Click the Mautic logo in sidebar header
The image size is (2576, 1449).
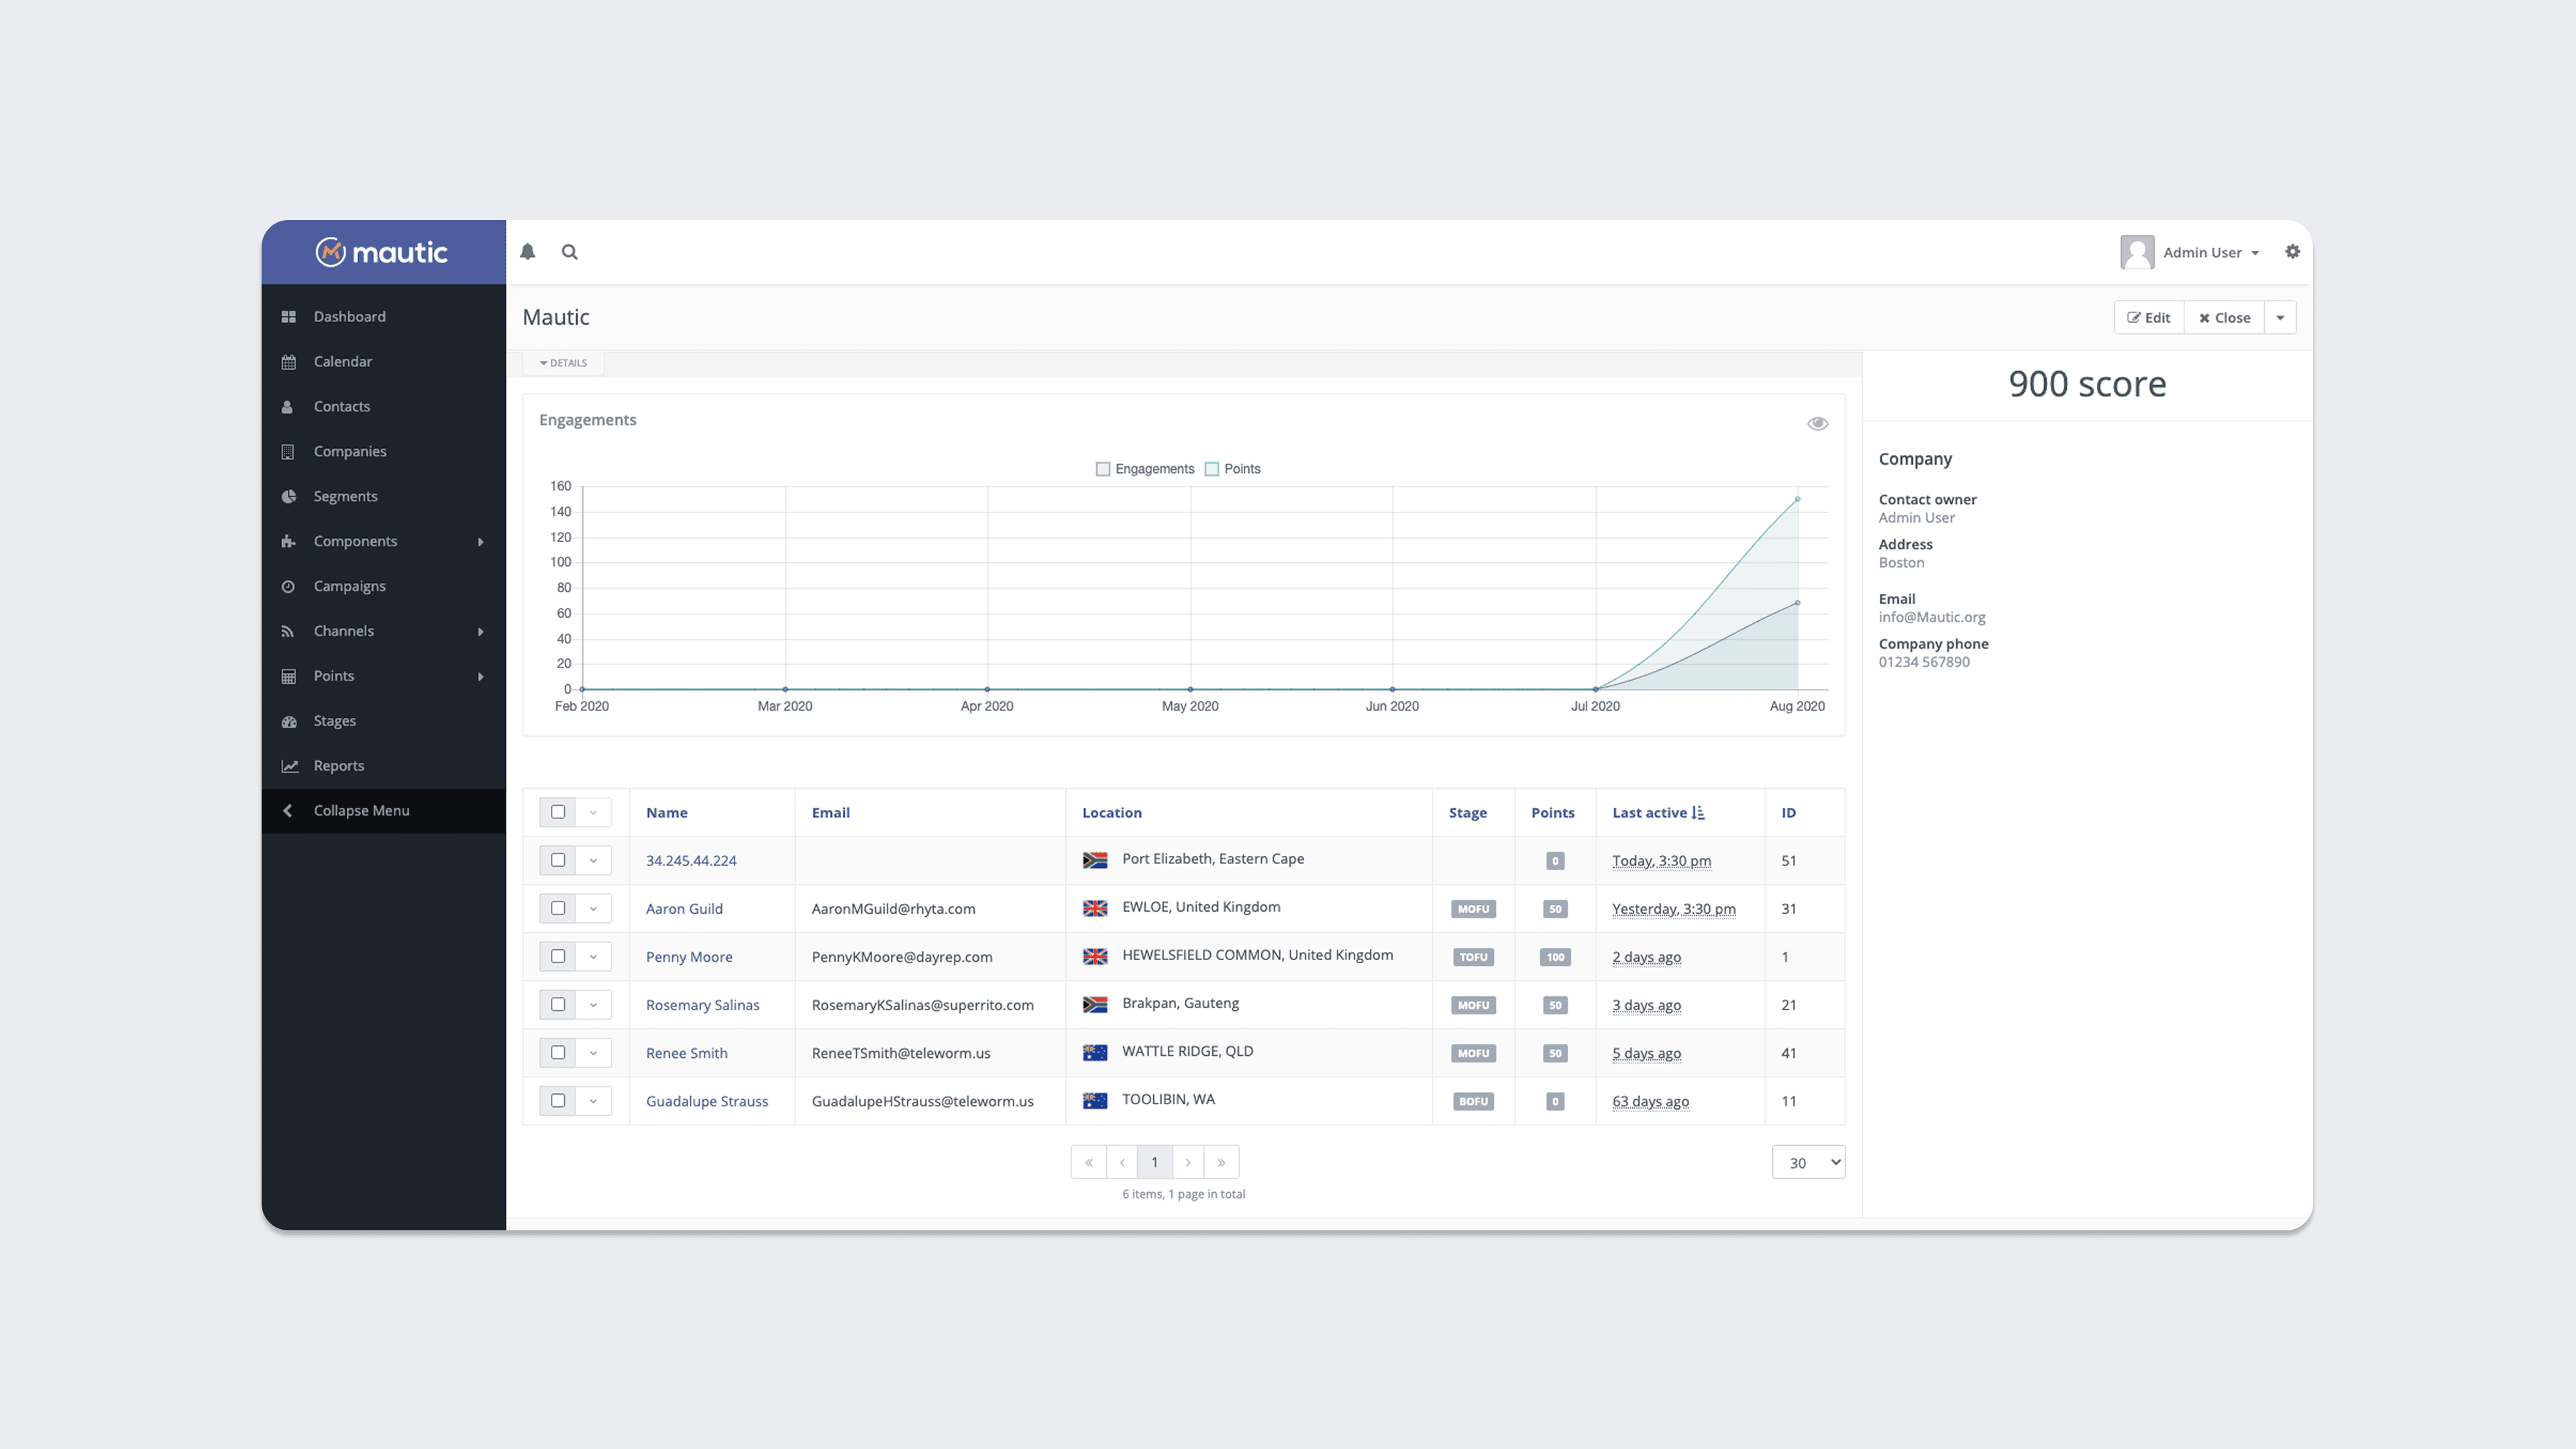coord(382,252)
